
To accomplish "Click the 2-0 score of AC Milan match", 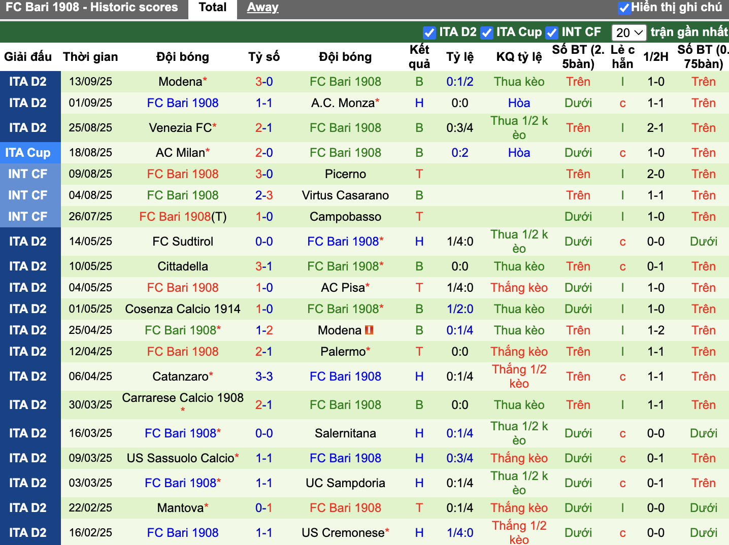I will pos(264,153).
